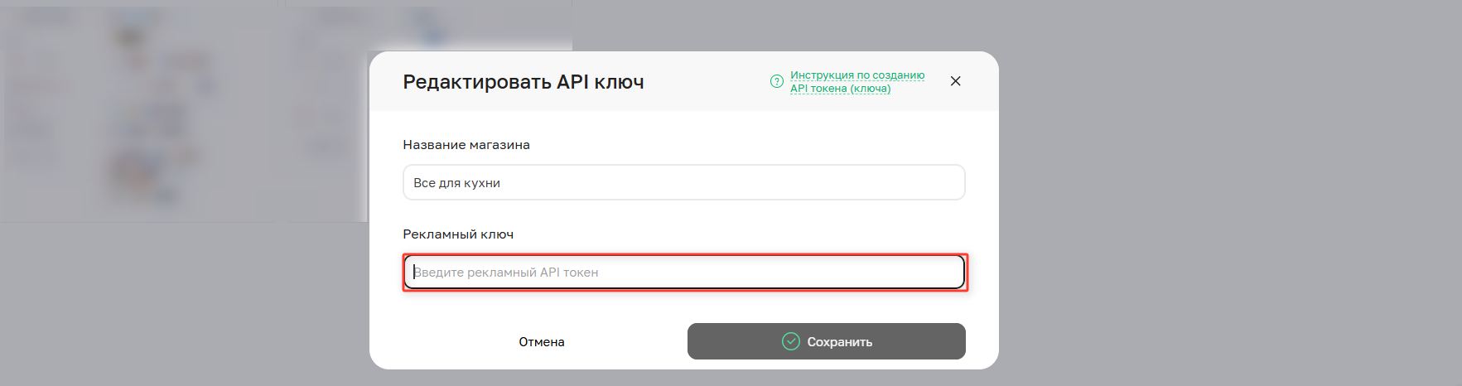Viewport: 1462px width, 386px height.
Task: Click the green question mark help icon
Action: coord(776,81)
